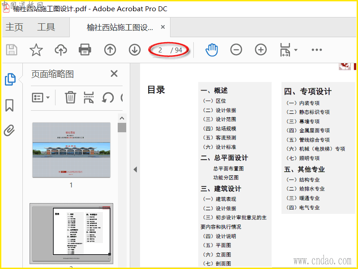Click current page number field
Screen dimensions: 358x269
pyautogui.click(x=160, y=50)
